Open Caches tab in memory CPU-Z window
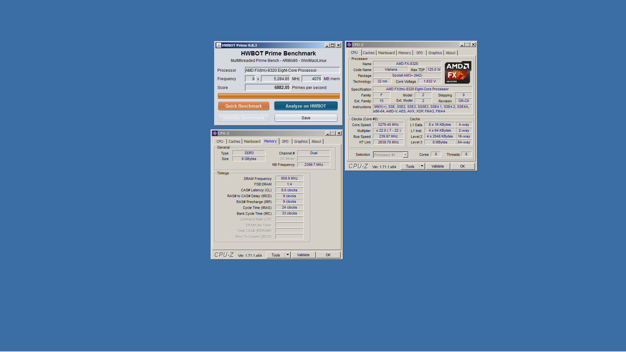Viewport: 626px width, 352px height. pos(234,141)
